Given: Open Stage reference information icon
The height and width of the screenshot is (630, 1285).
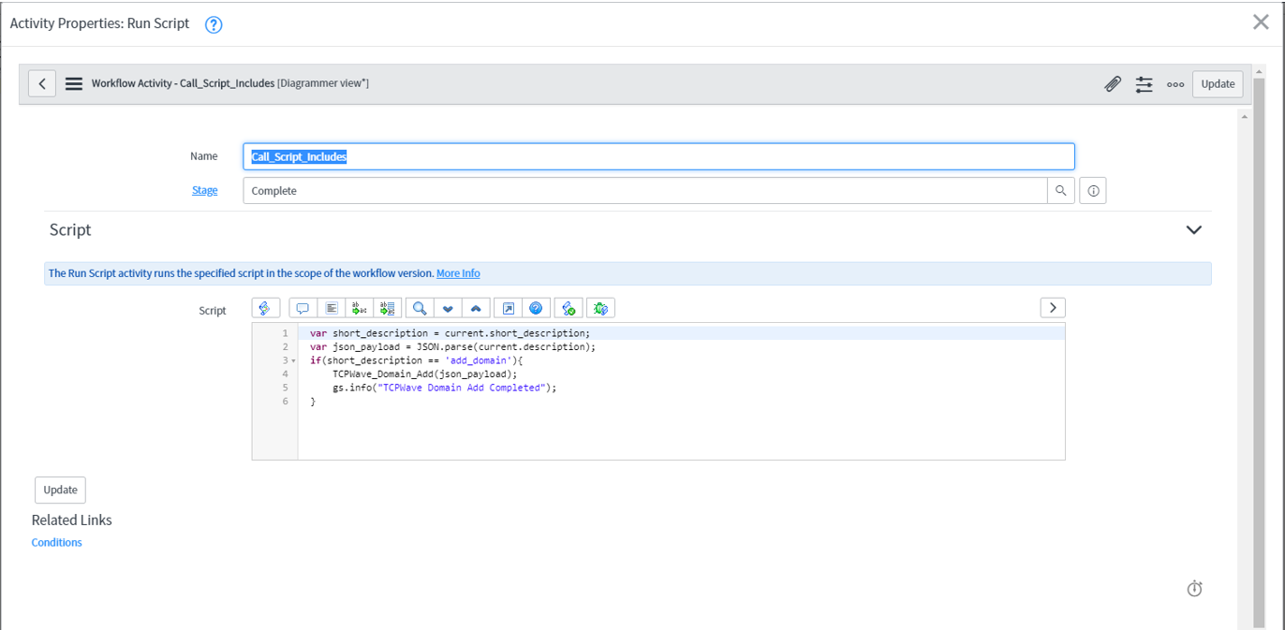Looking at the screenshot, I should tap(1093, 190).
